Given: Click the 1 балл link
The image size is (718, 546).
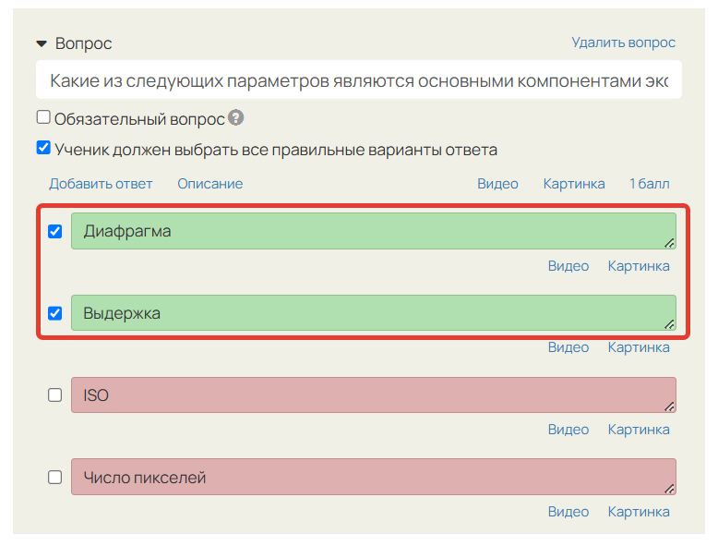Looking at the screenshot, I should pos(650,184).
